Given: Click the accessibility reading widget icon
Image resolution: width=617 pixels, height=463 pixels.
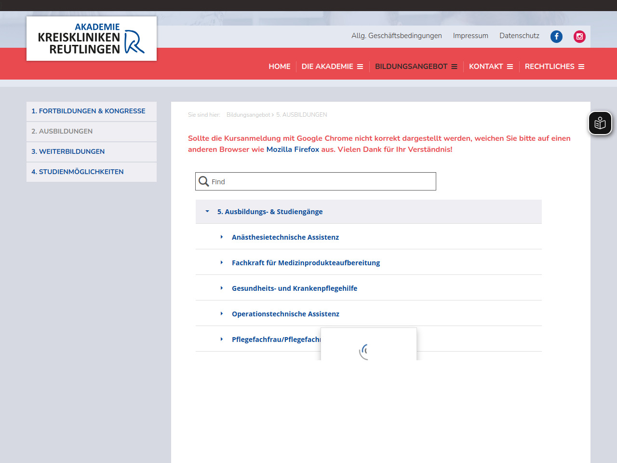Looking at the screenshot, I should (600, 123).
